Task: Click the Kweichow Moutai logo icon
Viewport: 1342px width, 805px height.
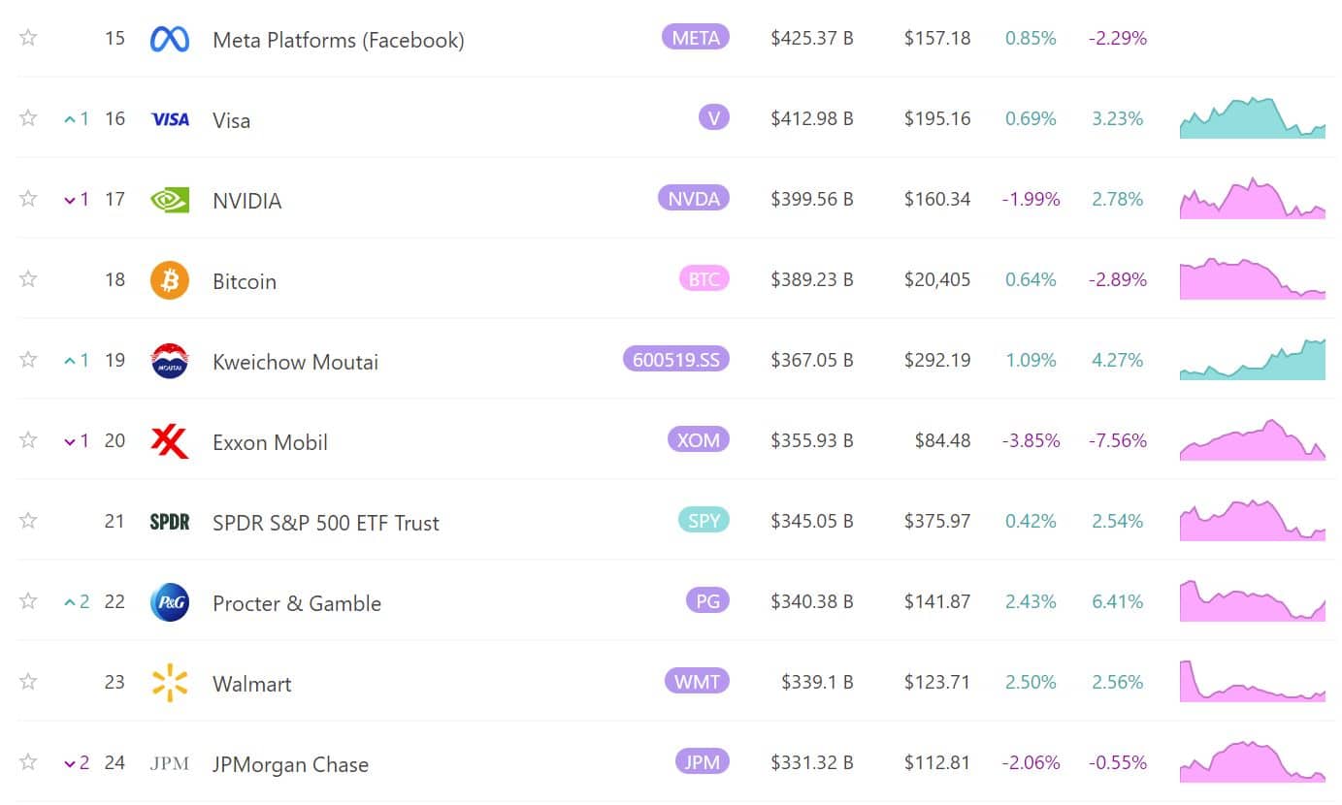Action: [x=170, y=361]
